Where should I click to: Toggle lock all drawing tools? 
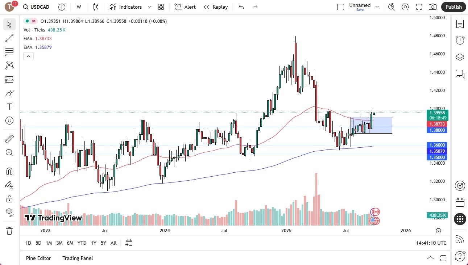(9, 198)
